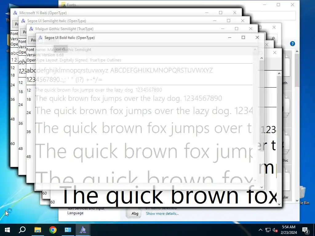Click the Fonts window scrollbar up arrow
Viewport: 315px width, 236px height.
click(297, 52)
